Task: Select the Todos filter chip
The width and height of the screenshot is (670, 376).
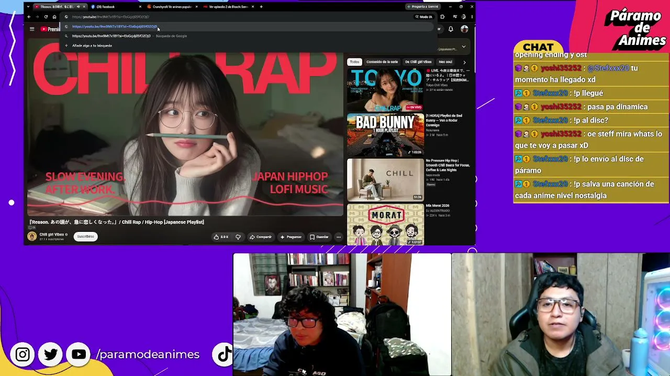Action: (x=355, y=62)
